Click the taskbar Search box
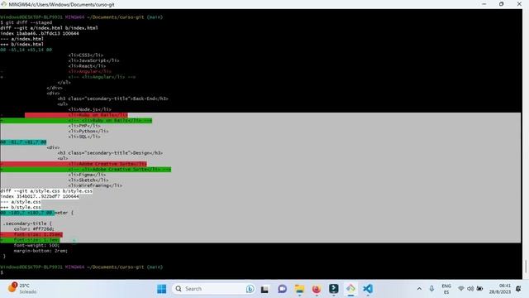529x298 pixels. [x=214, y=289]
